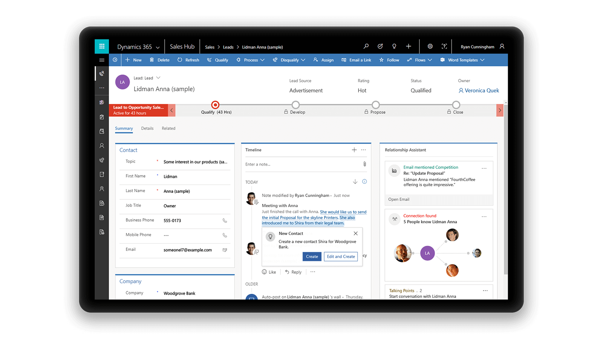Click the Mobile Phone call icon
Viewport: 603px width, 339px height.
pyautogui.click(x=225, y=235)
